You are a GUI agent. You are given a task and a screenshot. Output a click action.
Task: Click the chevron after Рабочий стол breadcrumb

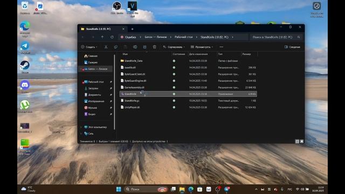point(196,37)
